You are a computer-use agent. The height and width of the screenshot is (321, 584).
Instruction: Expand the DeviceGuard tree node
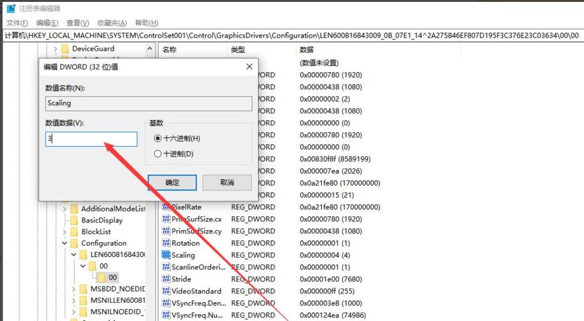coord(55,49)
